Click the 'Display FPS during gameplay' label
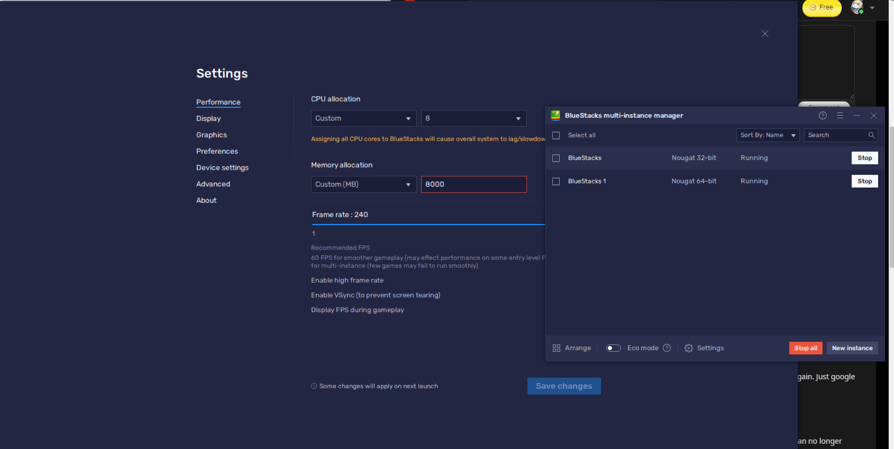The width and height of the screenshot is (894, 449). (358, 310)
